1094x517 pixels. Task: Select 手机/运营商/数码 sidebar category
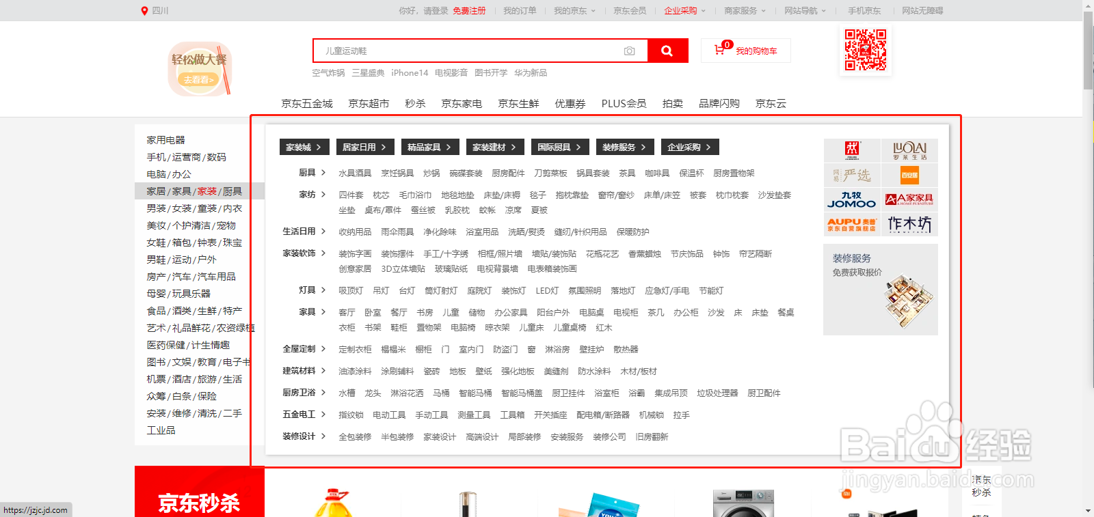click(x=186, y=157)
